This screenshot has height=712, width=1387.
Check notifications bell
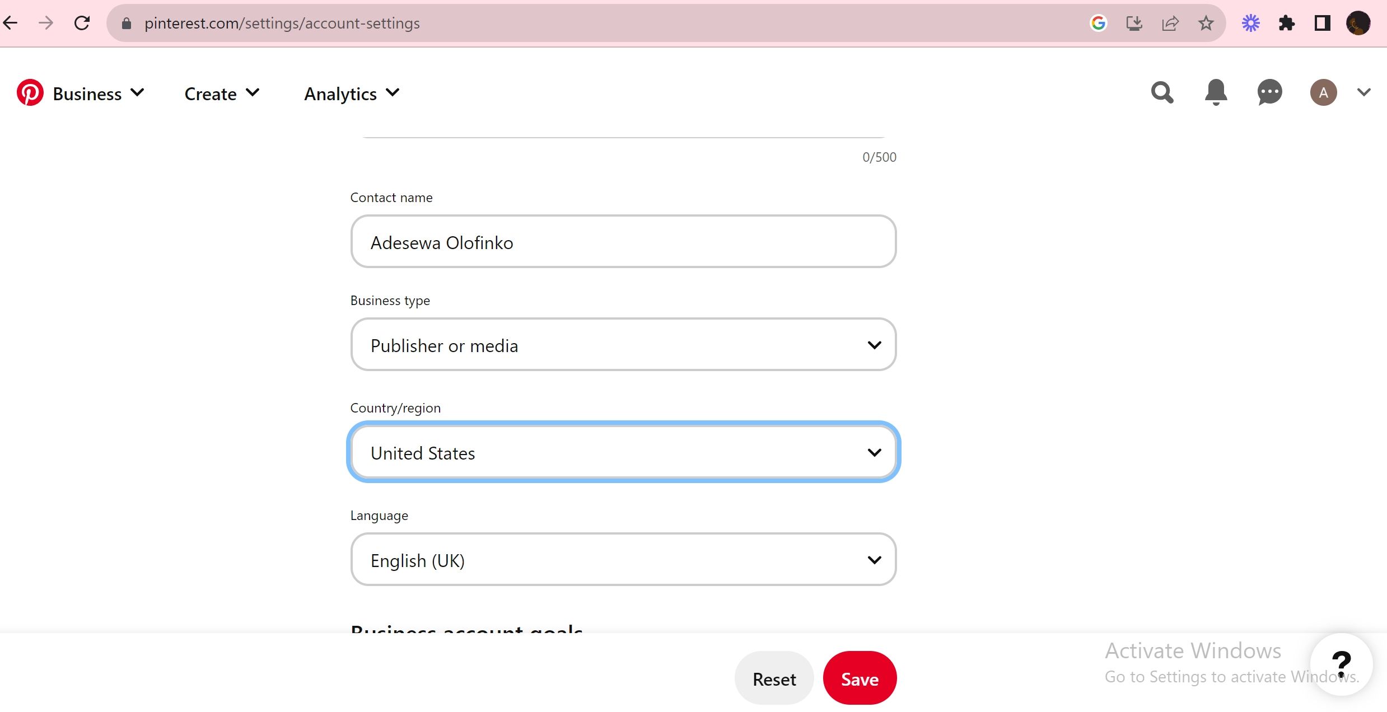(x=1215, y=92)
